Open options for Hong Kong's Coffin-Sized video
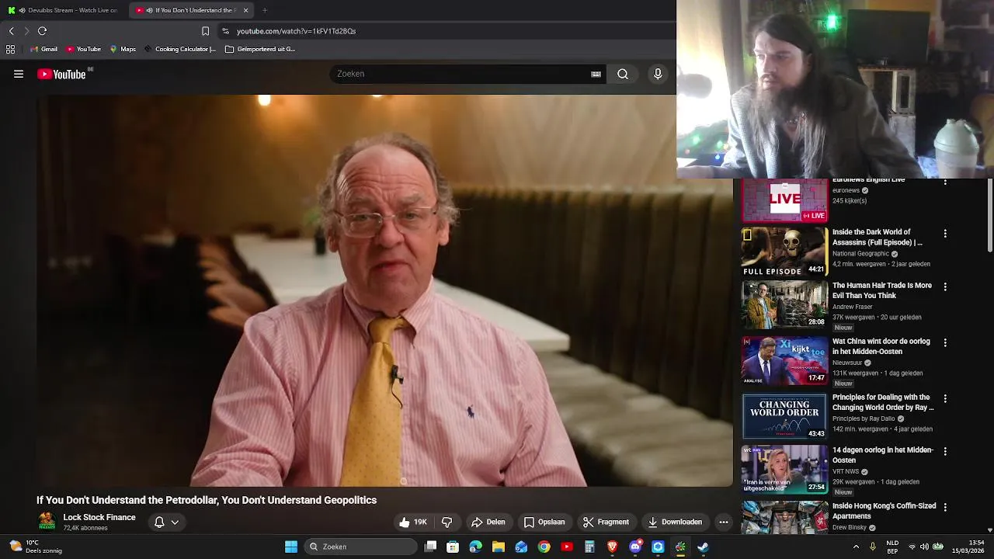Image resolution: width=994 pixels, height=559 pixels. 945,507
